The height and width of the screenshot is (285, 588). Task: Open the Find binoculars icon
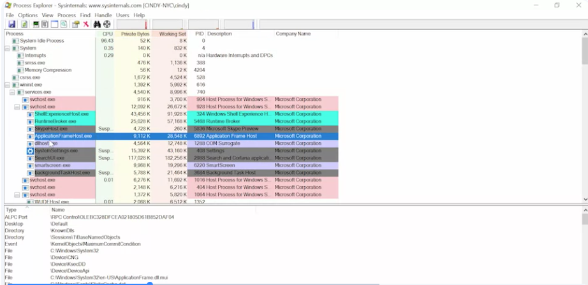(x=97, y=24)
